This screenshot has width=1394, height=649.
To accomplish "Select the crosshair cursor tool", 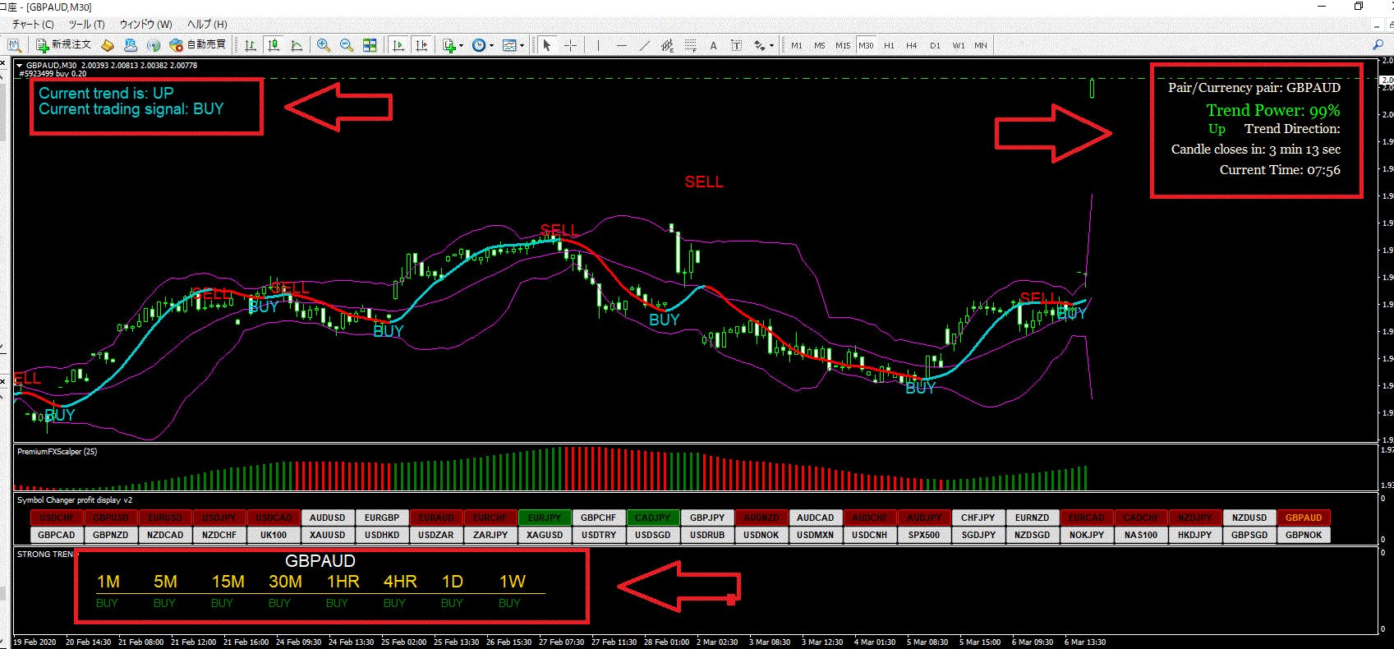I will [x=570, y=45].
